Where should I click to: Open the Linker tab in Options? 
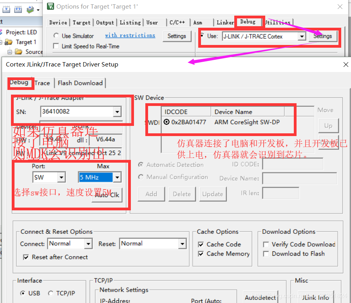click(225, 23)
